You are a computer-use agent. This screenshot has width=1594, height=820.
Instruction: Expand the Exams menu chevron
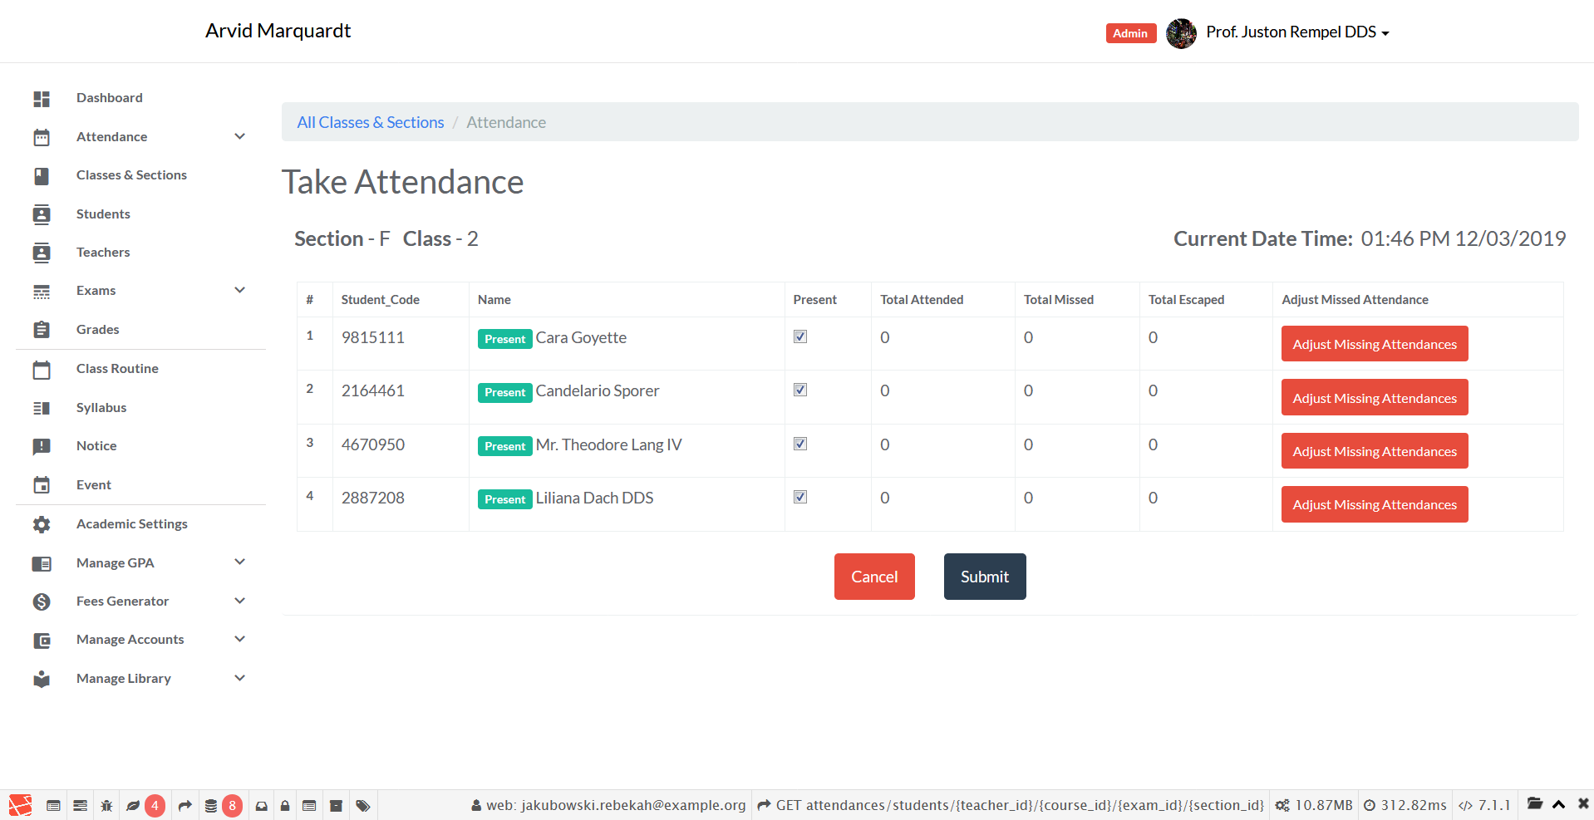[239, 290]
